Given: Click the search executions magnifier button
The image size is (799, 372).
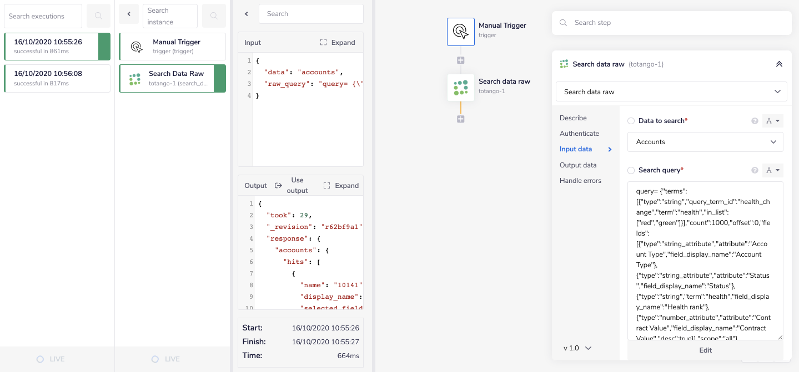Looking at the screenshot, I should tap(98, 16).
